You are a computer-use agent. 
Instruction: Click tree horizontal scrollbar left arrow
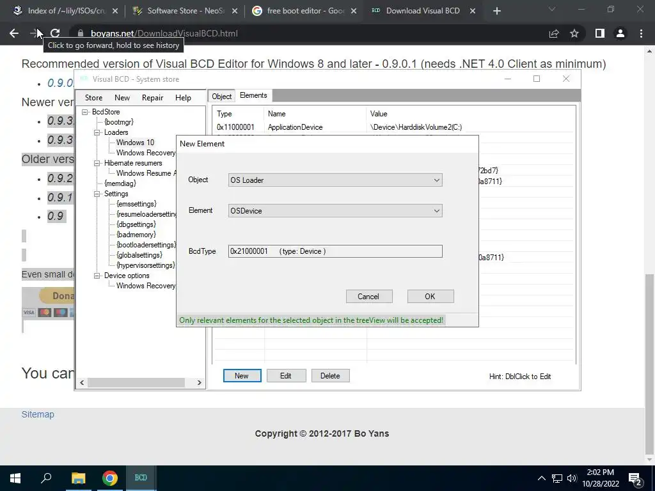click(x=82, y=382)
